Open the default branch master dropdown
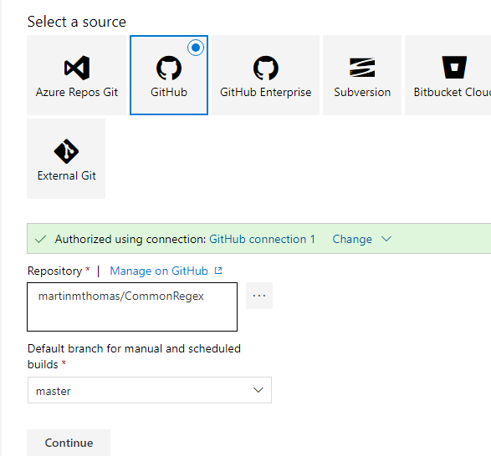The width and height of the screenshot is (491, 456). click(150, 390)
